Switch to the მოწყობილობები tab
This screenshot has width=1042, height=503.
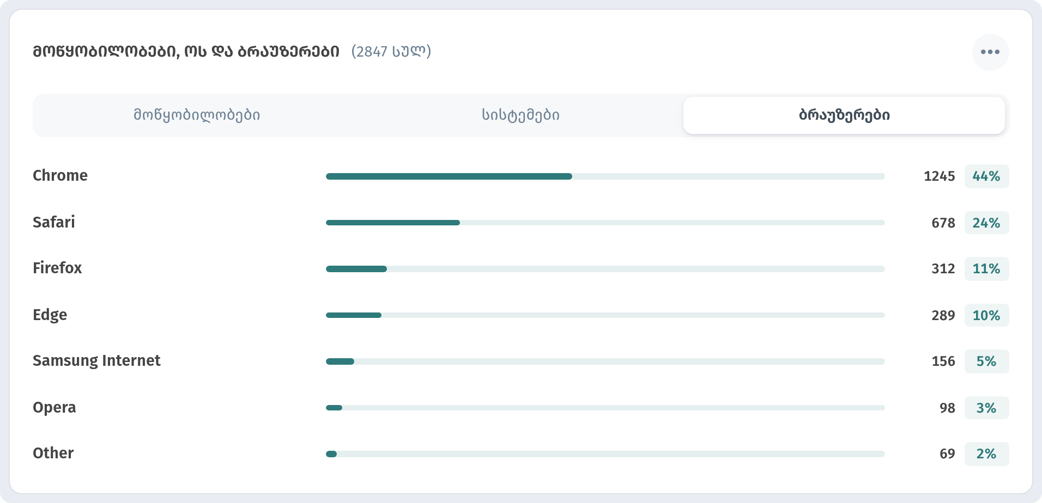pyautogui.click(x=197, y=115)
